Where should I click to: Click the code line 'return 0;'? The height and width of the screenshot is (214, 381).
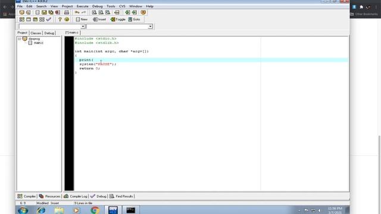coord(89,68)
